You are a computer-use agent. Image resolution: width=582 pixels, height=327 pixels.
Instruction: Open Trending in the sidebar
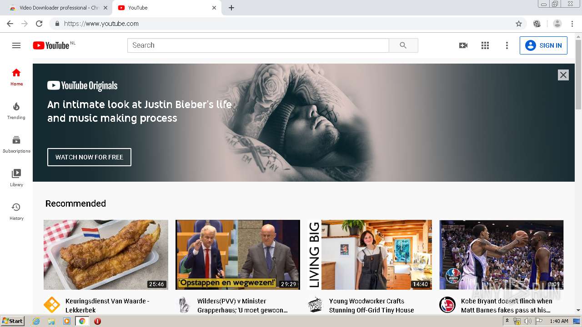tap(16, 110)
